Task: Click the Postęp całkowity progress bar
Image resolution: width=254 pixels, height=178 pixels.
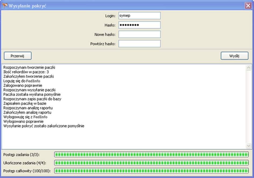Action: point(151,171)
